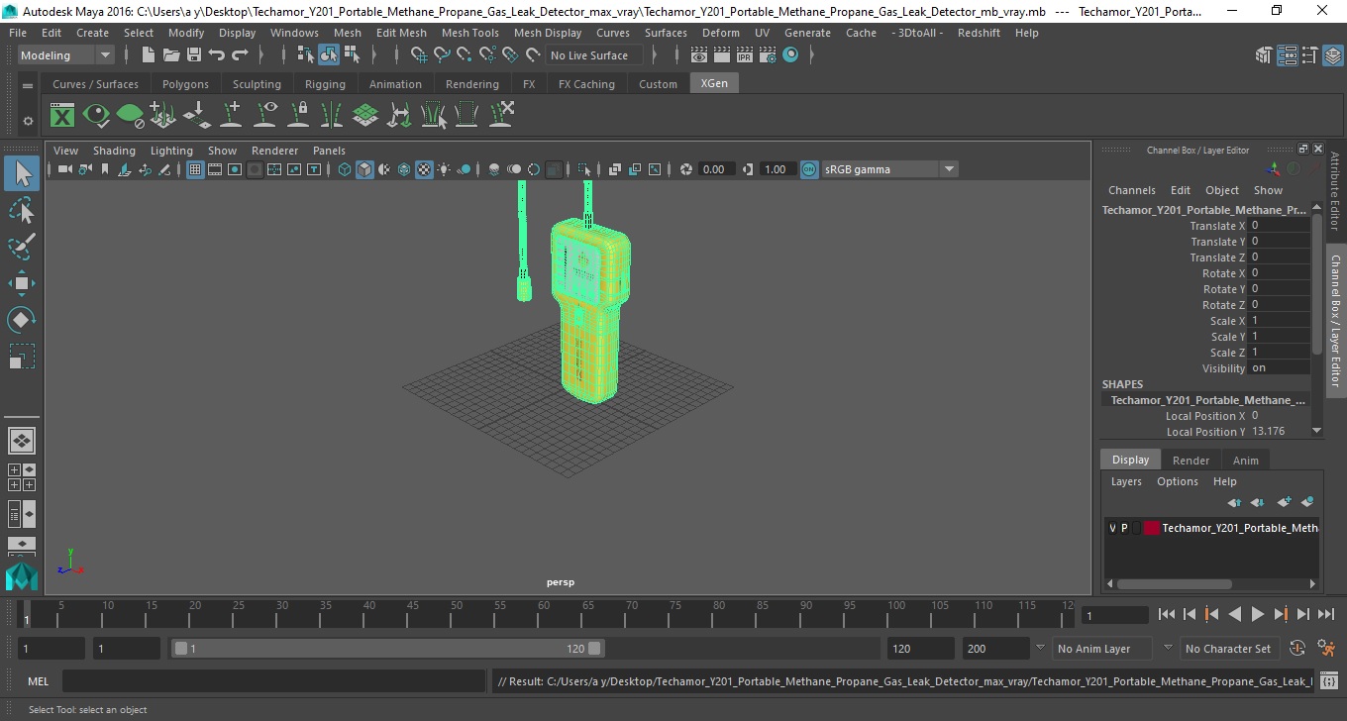Image resolution: width=1347 pixels, height=721 pixels.
Task: Select the Scale tool in toolbox
Action: 22,357
